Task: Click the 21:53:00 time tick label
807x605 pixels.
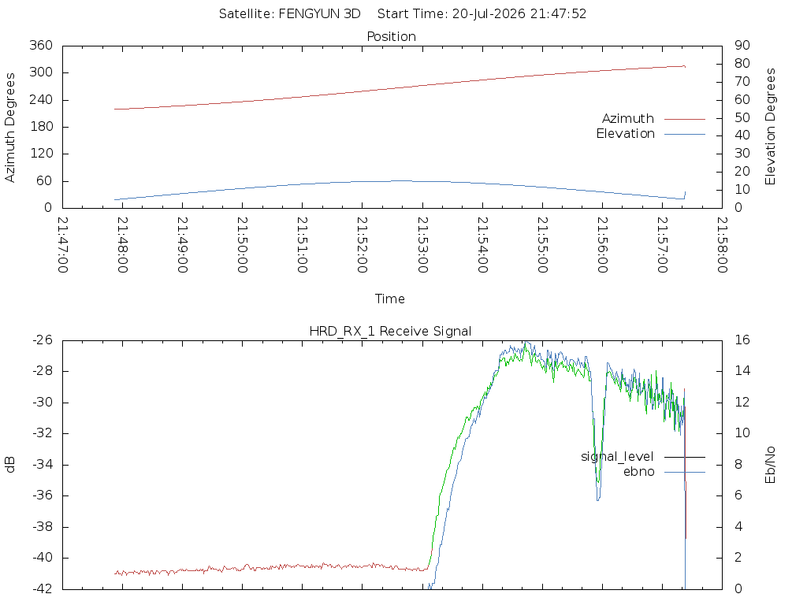Action: 422,245
